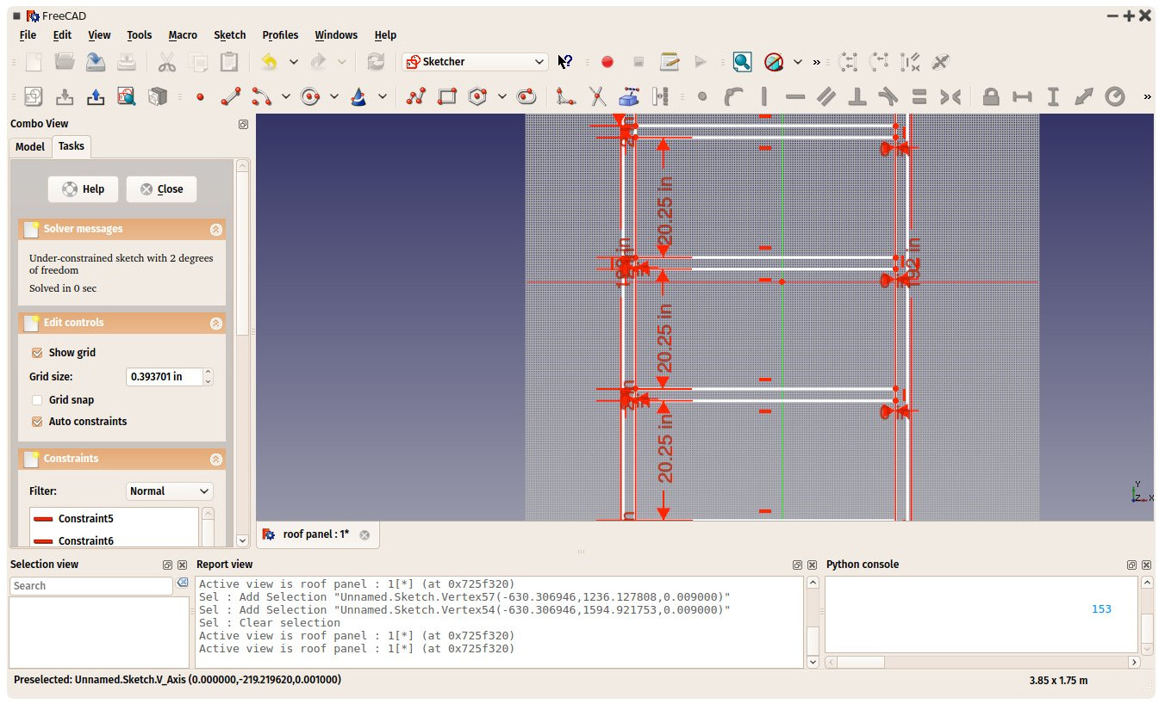Open the Sketcher workbench dropdown
The width and height of the screenshot is (1165, 710).
tap(475, 62)
